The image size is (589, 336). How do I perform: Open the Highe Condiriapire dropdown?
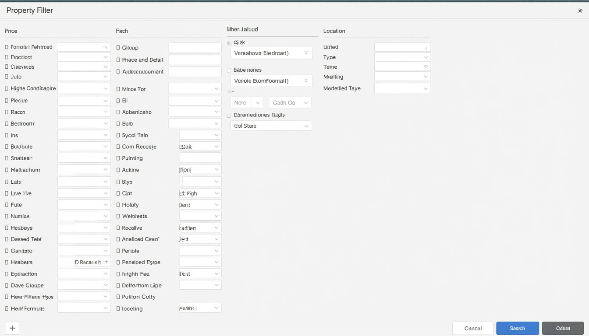click(x=84, y=88)
